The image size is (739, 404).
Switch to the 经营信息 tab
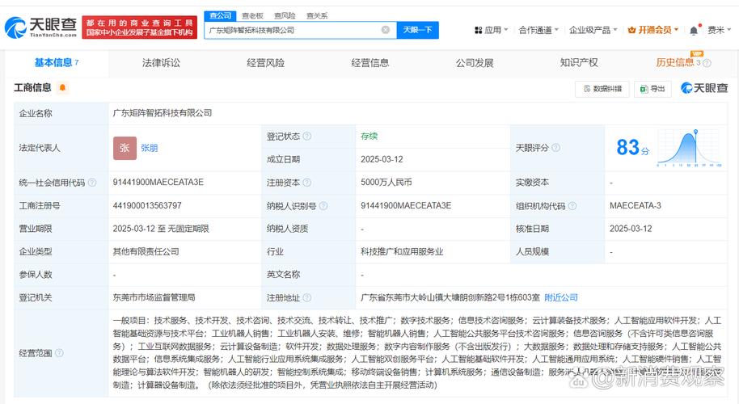tap(370, 63)
